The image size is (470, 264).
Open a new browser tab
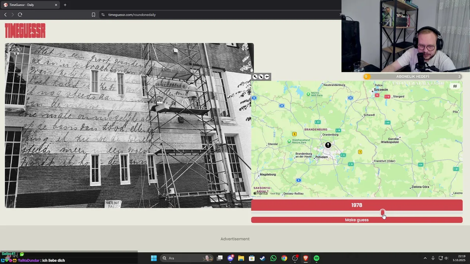tap(65, 5)
